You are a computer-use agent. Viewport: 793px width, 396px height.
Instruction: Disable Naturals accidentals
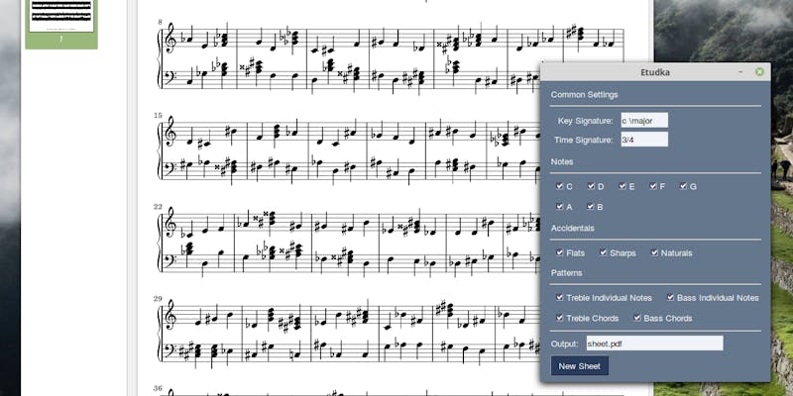[x=654, y=252]
